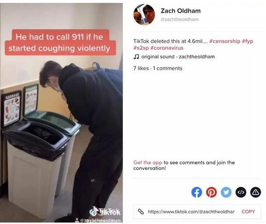
Task: Open Zach Oldham's profile picture
Action: click(144, 14)
